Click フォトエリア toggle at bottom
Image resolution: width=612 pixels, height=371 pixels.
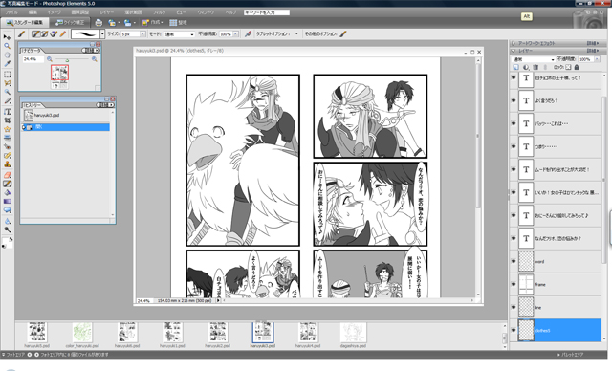[x=13, y=355]
